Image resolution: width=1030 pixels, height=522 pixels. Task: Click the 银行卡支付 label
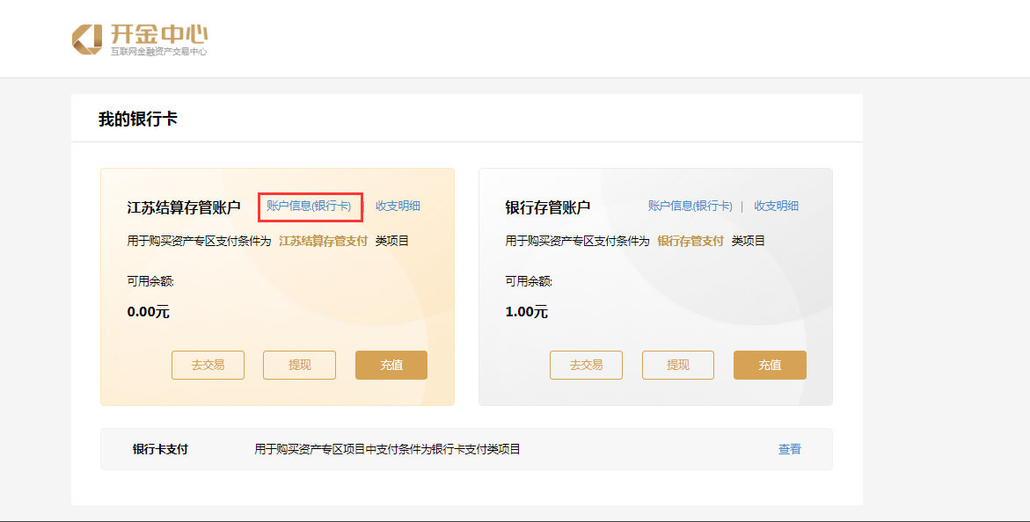(x=160, y=449)
